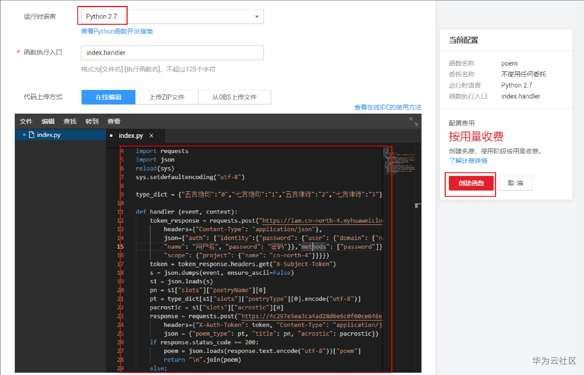The height and width of the screenshot is (375, 584).
Task: Close the index.py editor tab
Action: click(x=151, y=136)
